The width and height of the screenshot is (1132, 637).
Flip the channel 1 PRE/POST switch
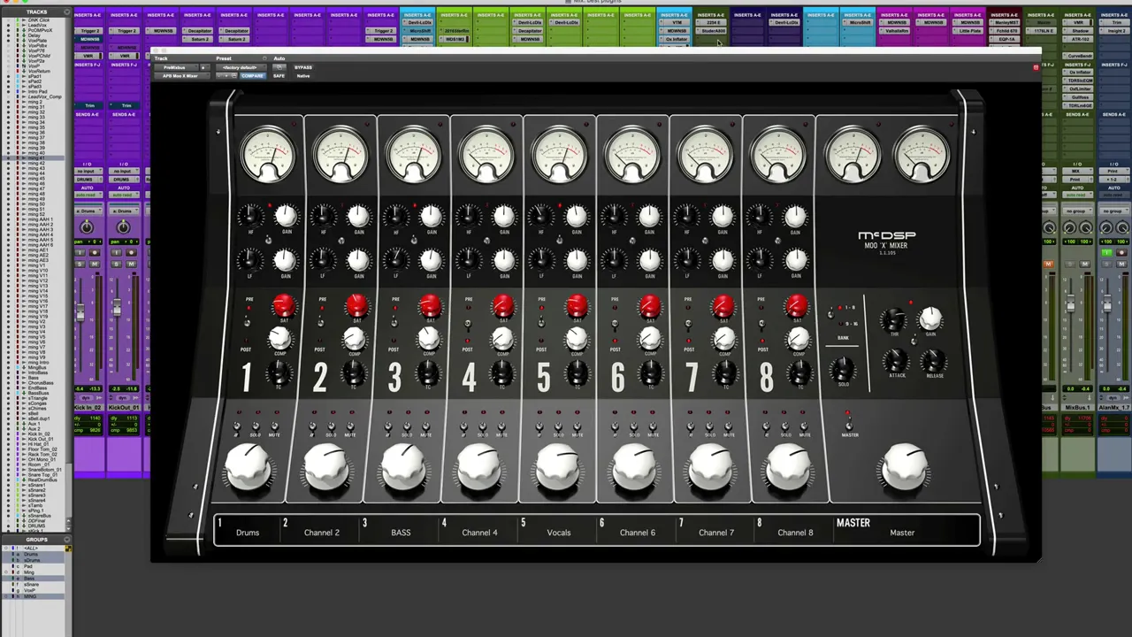pos(247,323)
